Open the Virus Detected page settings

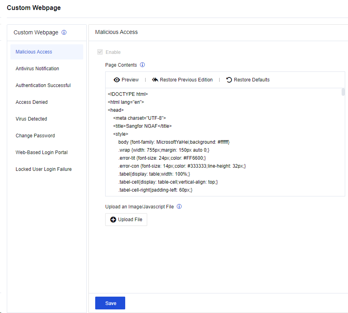(31, 119)
